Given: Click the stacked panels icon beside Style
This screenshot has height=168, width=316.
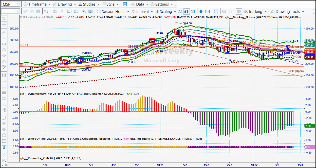Looking at the screenshot, I should click(x=124, y=4).
